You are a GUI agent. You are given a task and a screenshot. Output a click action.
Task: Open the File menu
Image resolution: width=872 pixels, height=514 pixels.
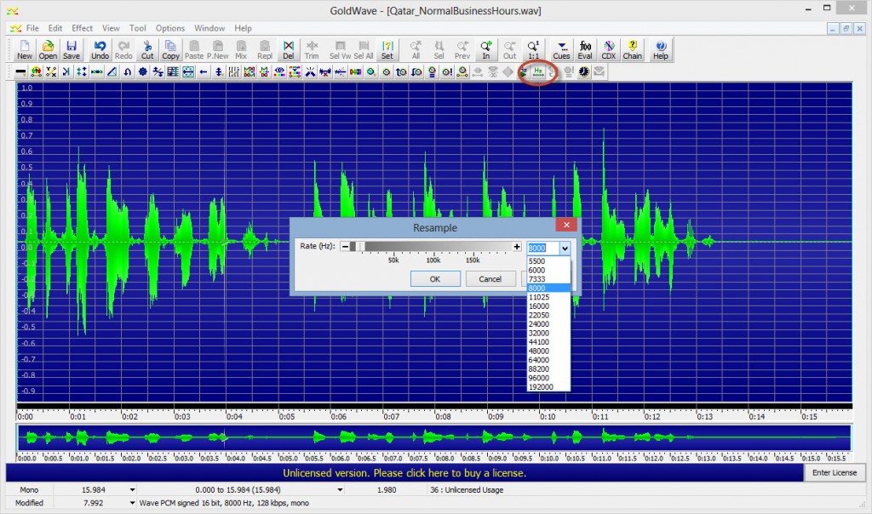point(32,28)
